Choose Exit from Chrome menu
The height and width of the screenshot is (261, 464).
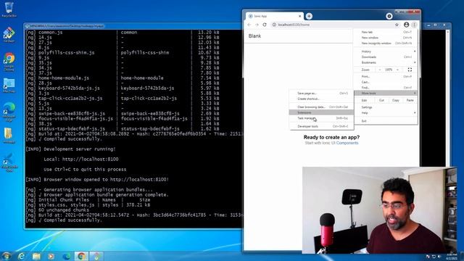[385, 121]
